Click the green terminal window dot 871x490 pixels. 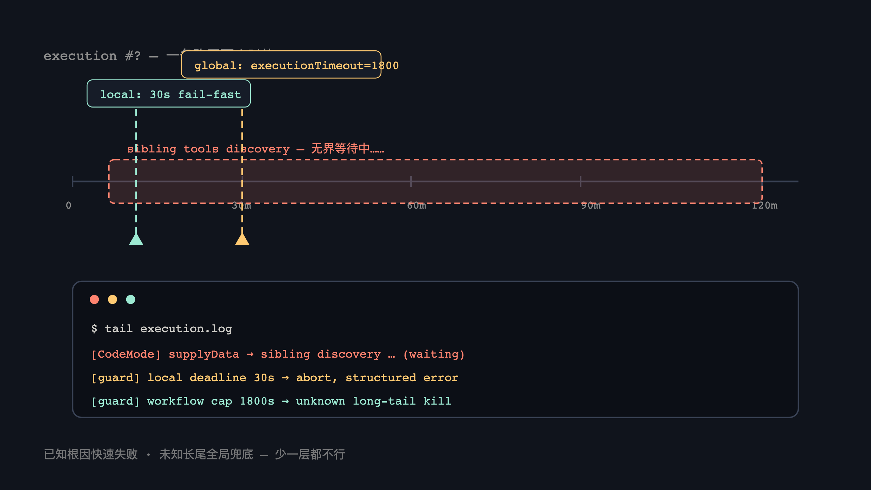point(131,299)
